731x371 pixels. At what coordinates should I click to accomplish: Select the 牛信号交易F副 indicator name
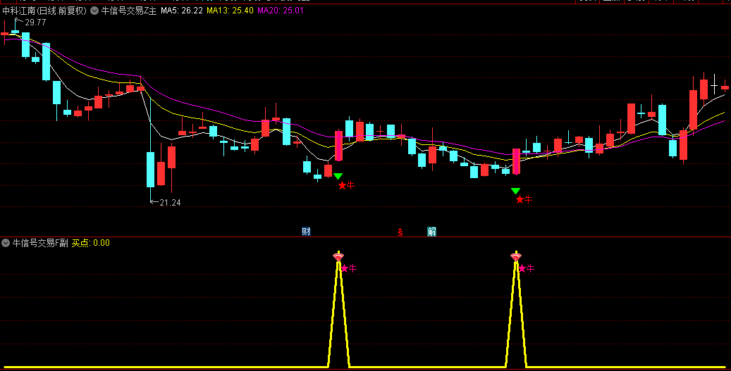[40, 243]
